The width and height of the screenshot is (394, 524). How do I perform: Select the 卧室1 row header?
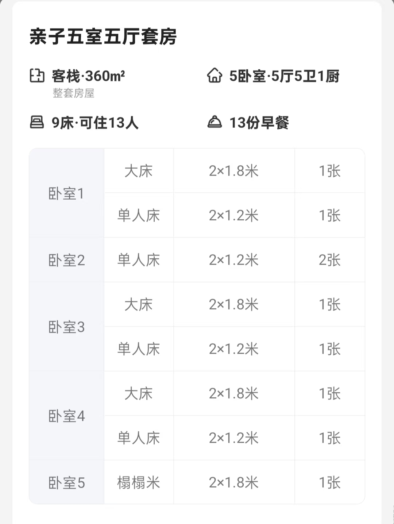pyautogui.click(x=66, y=193)
